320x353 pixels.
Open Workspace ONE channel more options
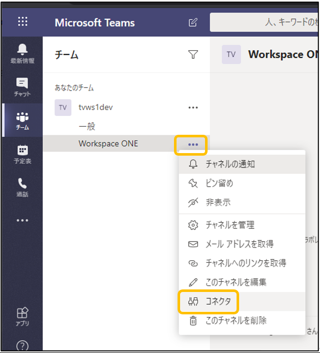193,144
